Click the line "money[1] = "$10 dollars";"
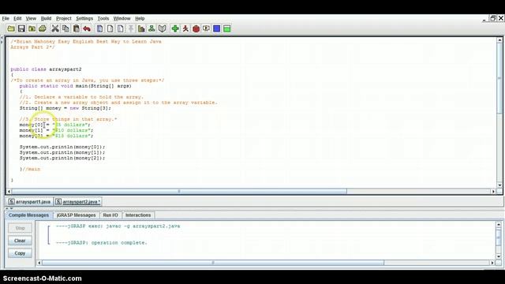This screenshot has height=284, width=505. click(x=56, y=130)
